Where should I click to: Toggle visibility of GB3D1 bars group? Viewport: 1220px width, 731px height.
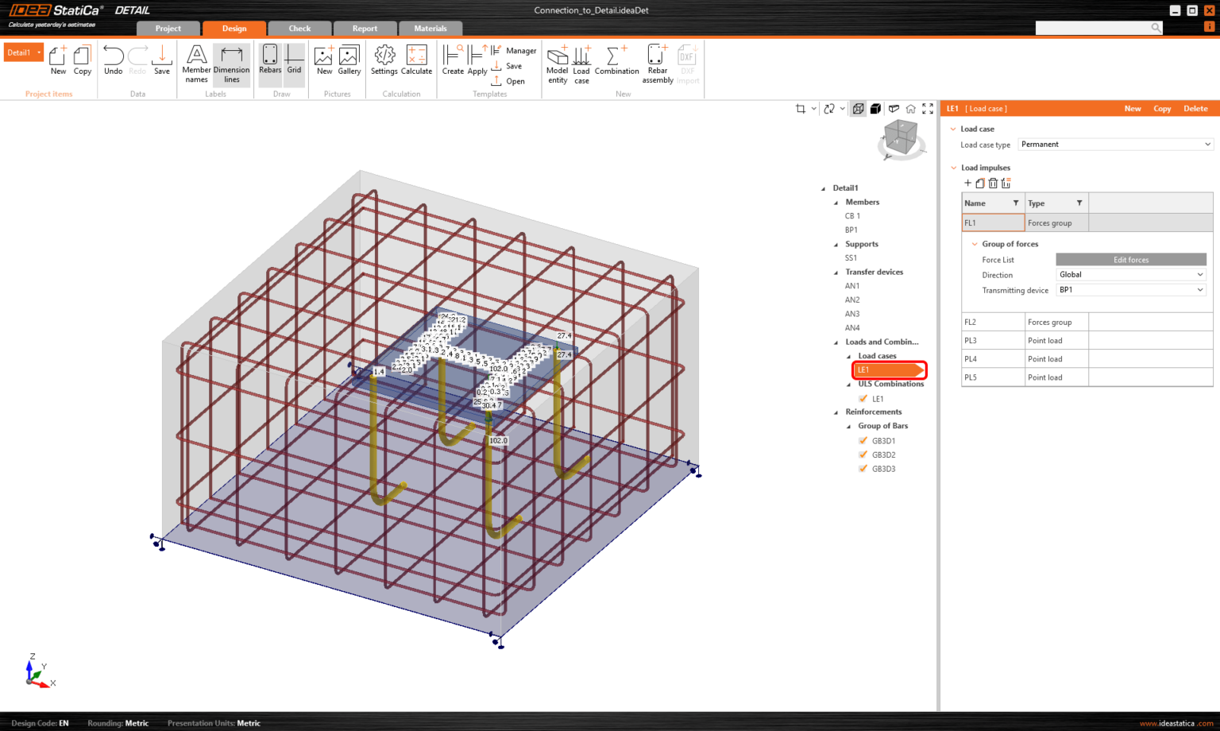[x=863, y=440]
